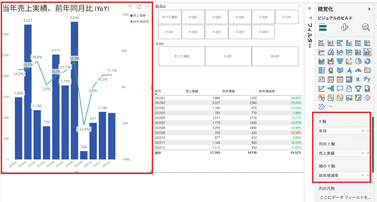Select the pie chart visual icon
This screenshot has height=202, width=377.
358,61
